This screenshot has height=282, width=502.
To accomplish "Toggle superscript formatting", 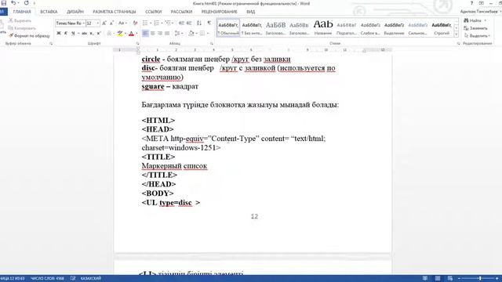I will click(99, 33).
